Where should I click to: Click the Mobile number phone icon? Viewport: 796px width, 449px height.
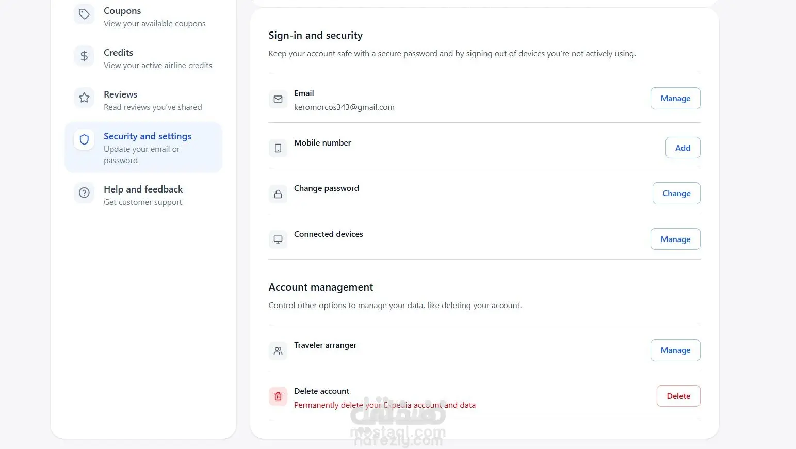[278, 149]
